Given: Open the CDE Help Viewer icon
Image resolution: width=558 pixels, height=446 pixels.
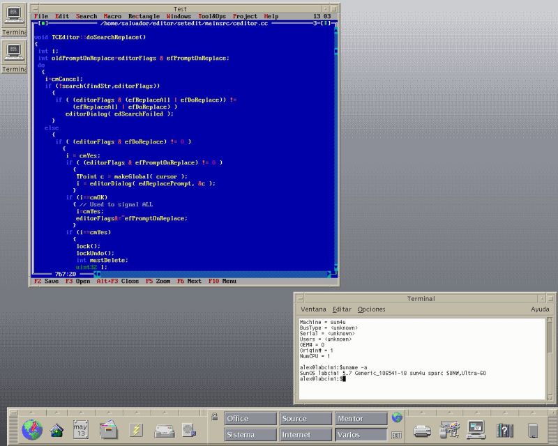Looking at the screenshot, I should [505, 431].
